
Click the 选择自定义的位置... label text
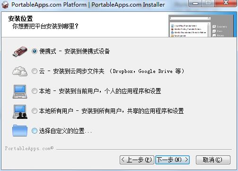tap(65, 131)
